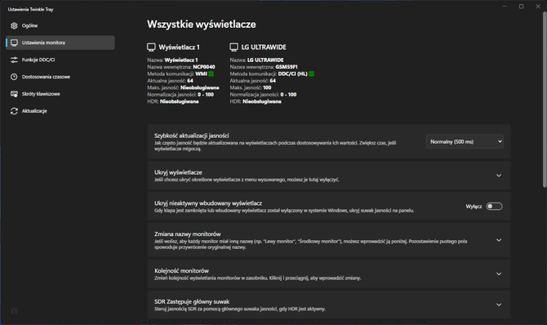Open Skróty klawiszowe page
This screenshot has height=325, width=547.
(x=60, y=94)
